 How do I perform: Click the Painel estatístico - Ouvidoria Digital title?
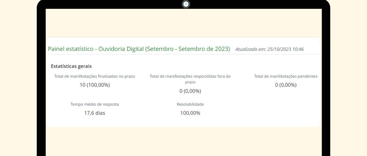pyautogui.click(x=139, y=49)
